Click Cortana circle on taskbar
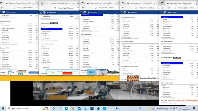The image size is (198, 111). click(54, 108)
